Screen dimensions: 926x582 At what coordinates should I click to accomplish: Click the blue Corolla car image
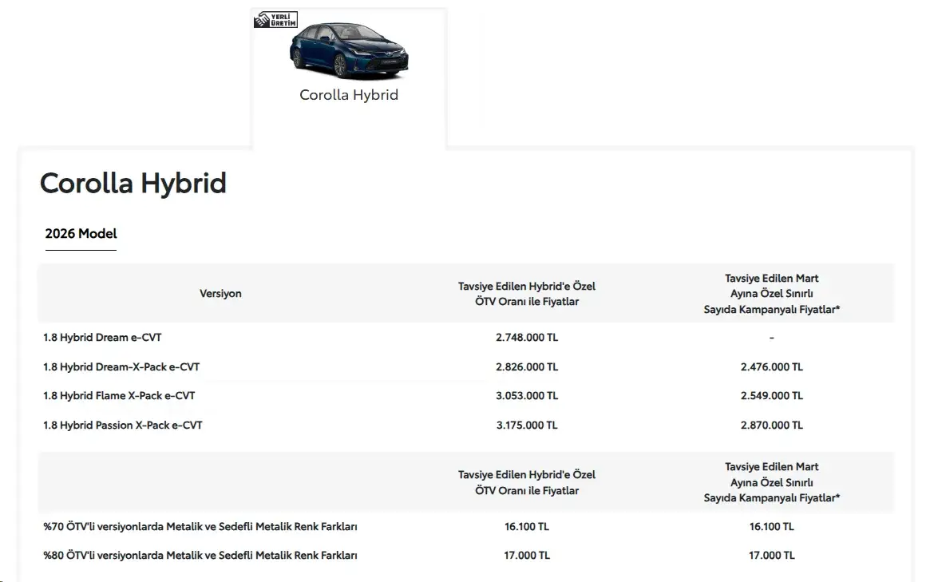click(348, 51)
